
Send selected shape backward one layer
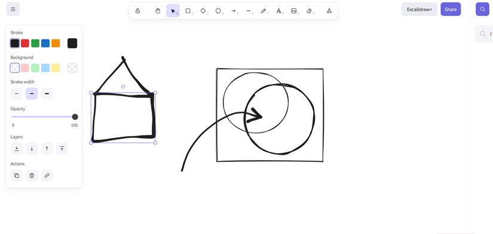click(x=32, y=149)
